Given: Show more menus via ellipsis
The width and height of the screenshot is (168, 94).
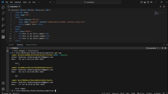Looking at the screenshot, I should tap(39, 2).
